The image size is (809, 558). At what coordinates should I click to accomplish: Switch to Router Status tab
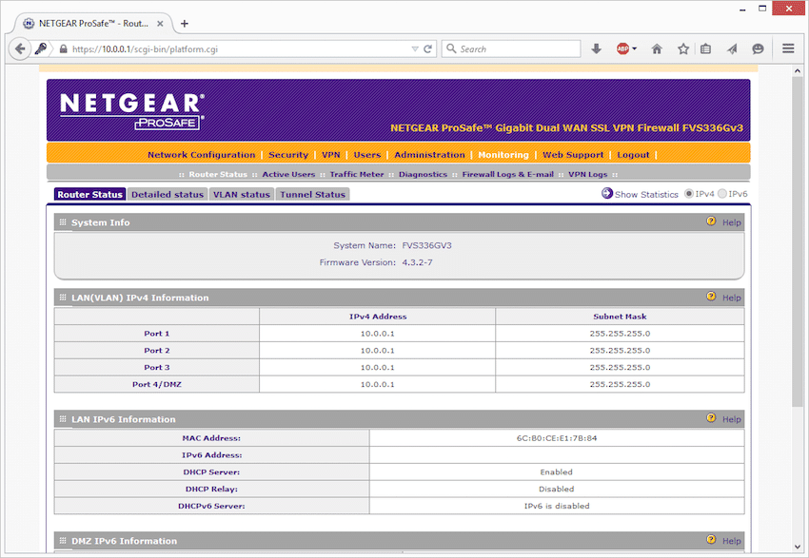point(89,194)
